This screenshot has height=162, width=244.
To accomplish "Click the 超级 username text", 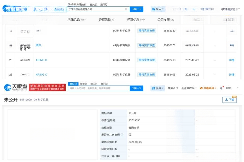I will 229,88.
